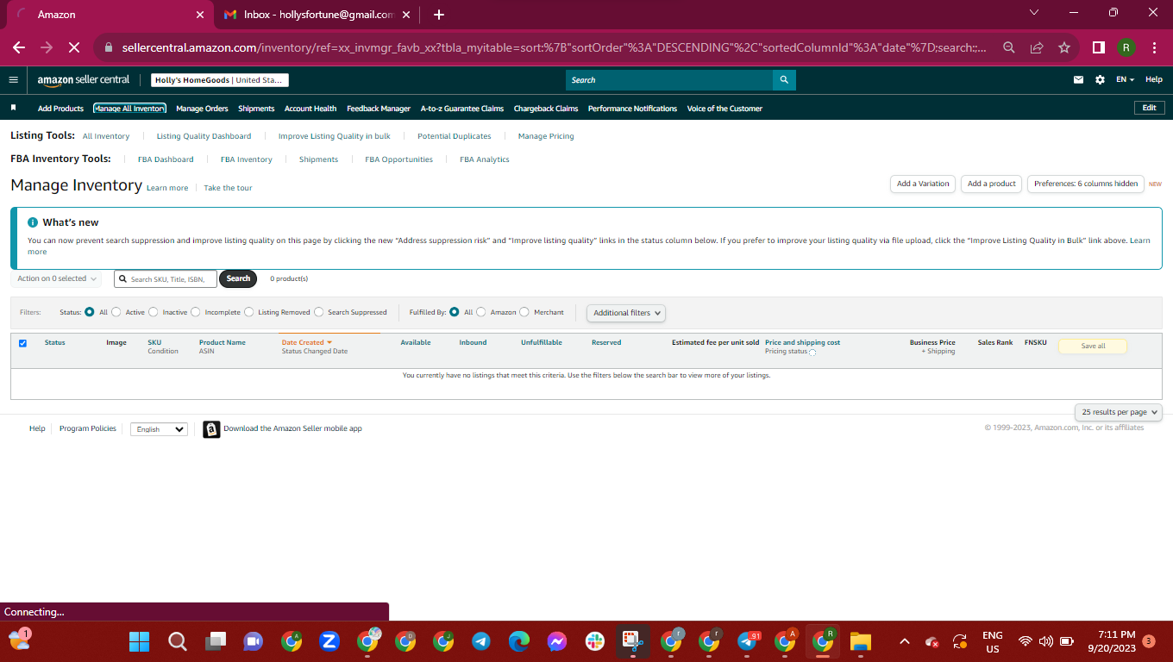Image resolution: width=1173 pixels, height=662 pixels.
Task: Select the Search Suppressed status filter
Action: pos(319,312)
